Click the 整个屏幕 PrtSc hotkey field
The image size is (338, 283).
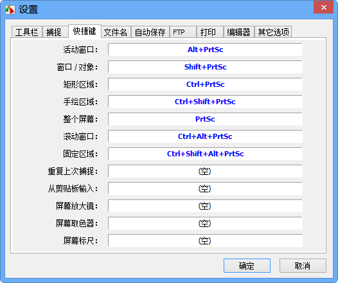[x=205, y=119]
